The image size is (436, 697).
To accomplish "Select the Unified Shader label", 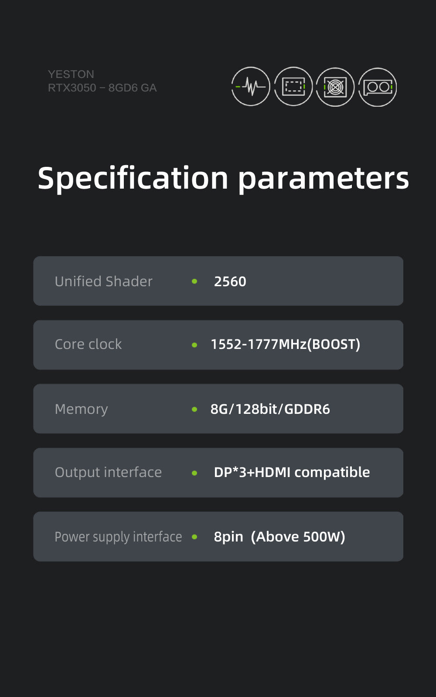I will [x=104, y=281].
